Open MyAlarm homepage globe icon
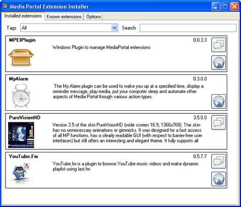Screen dimensions: 241x207 [219, 101]
